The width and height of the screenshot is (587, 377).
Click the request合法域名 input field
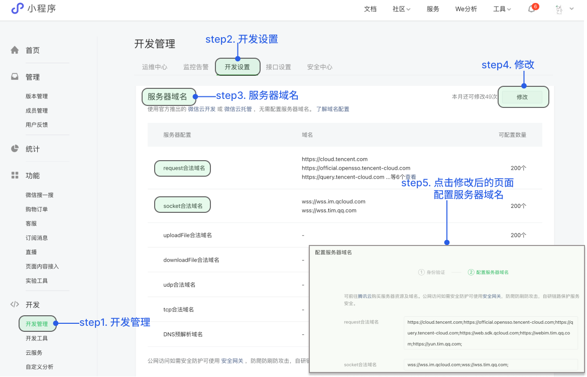point(491,333)
